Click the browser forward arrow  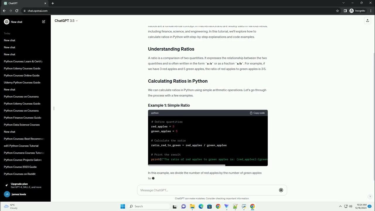[x=11, y=11]
